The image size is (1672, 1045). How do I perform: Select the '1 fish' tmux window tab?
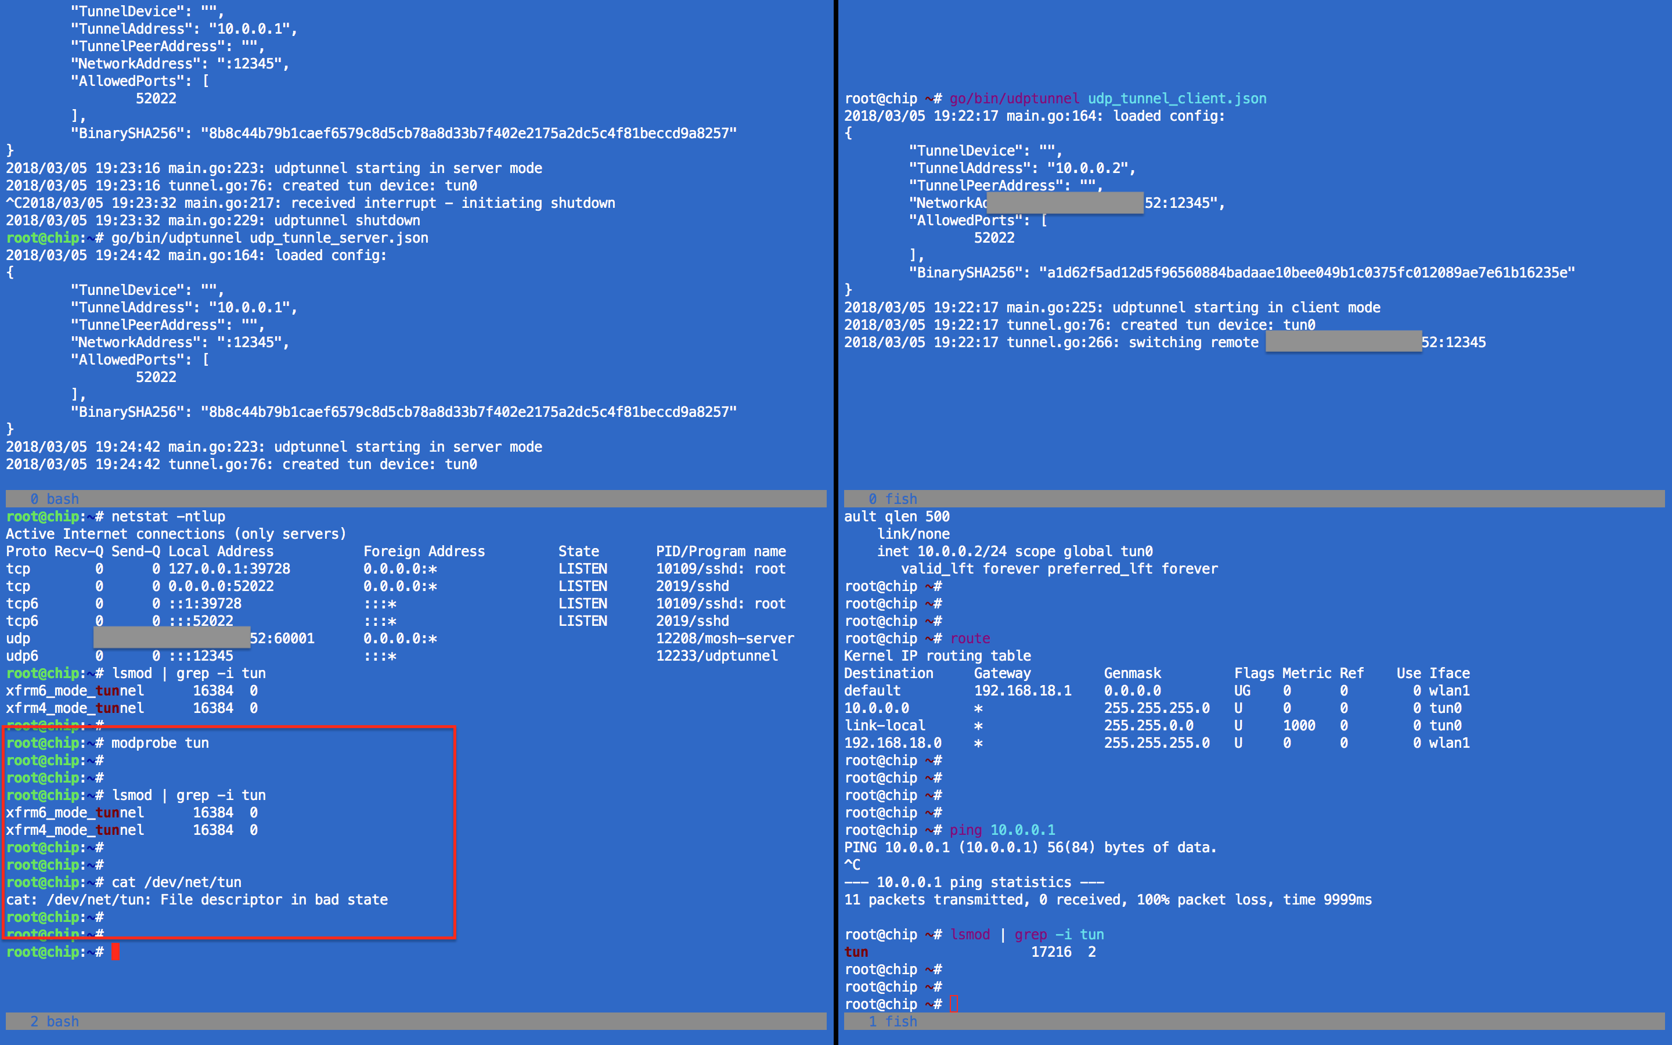pos(892,1021)
